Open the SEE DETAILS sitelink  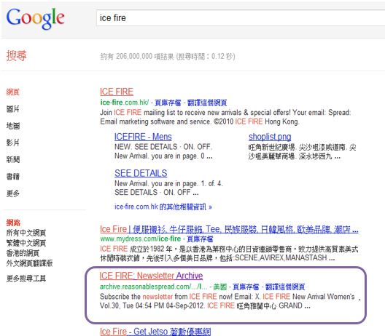click(141, 173)
